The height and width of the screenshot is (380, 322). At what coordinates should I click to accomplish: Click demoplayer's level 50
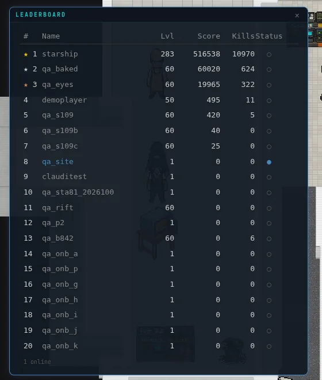pos(170,100)
